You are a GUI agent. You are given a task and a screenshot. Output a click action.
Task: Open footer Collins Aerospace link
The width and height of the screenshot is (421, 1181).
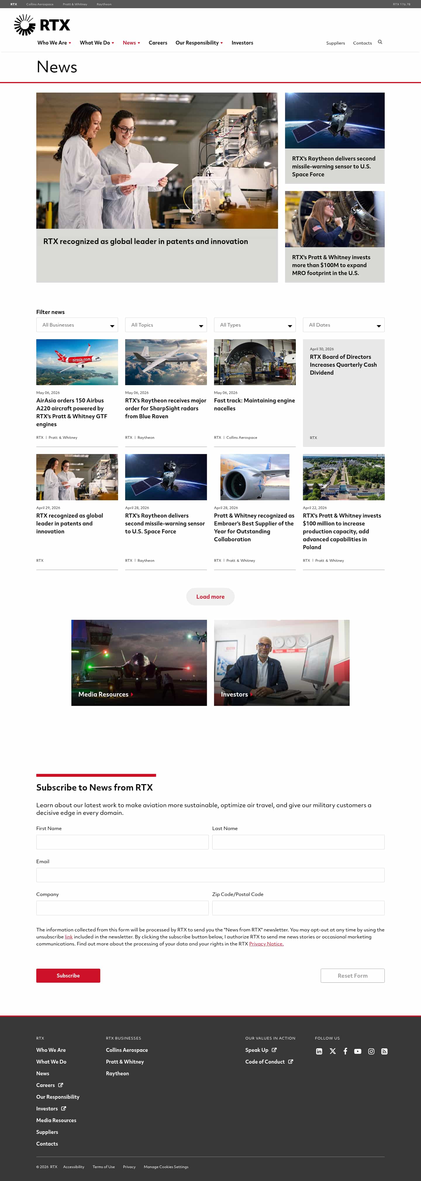(127, 1050)
